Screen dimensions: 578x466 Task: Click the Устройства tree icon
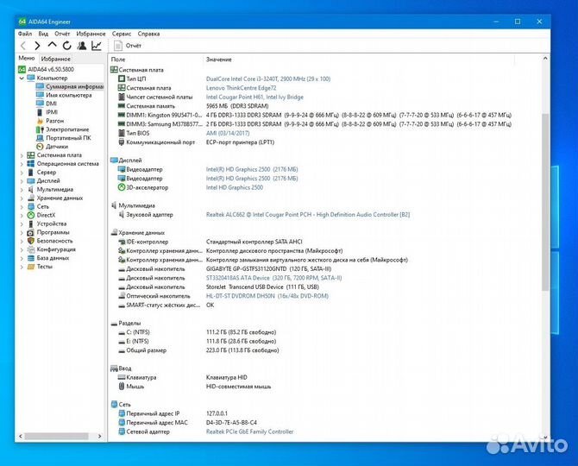(x=31, y=224)
